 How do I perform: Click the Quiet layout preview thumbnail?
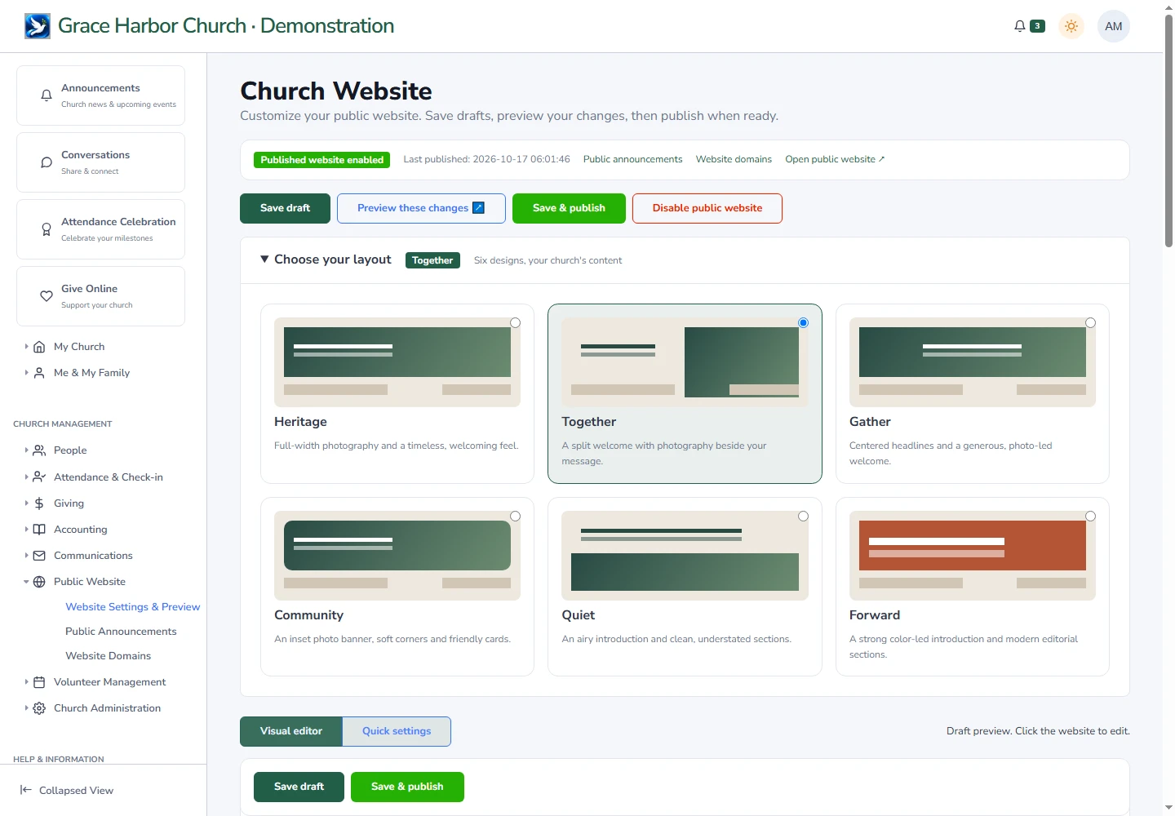(685, 556)
